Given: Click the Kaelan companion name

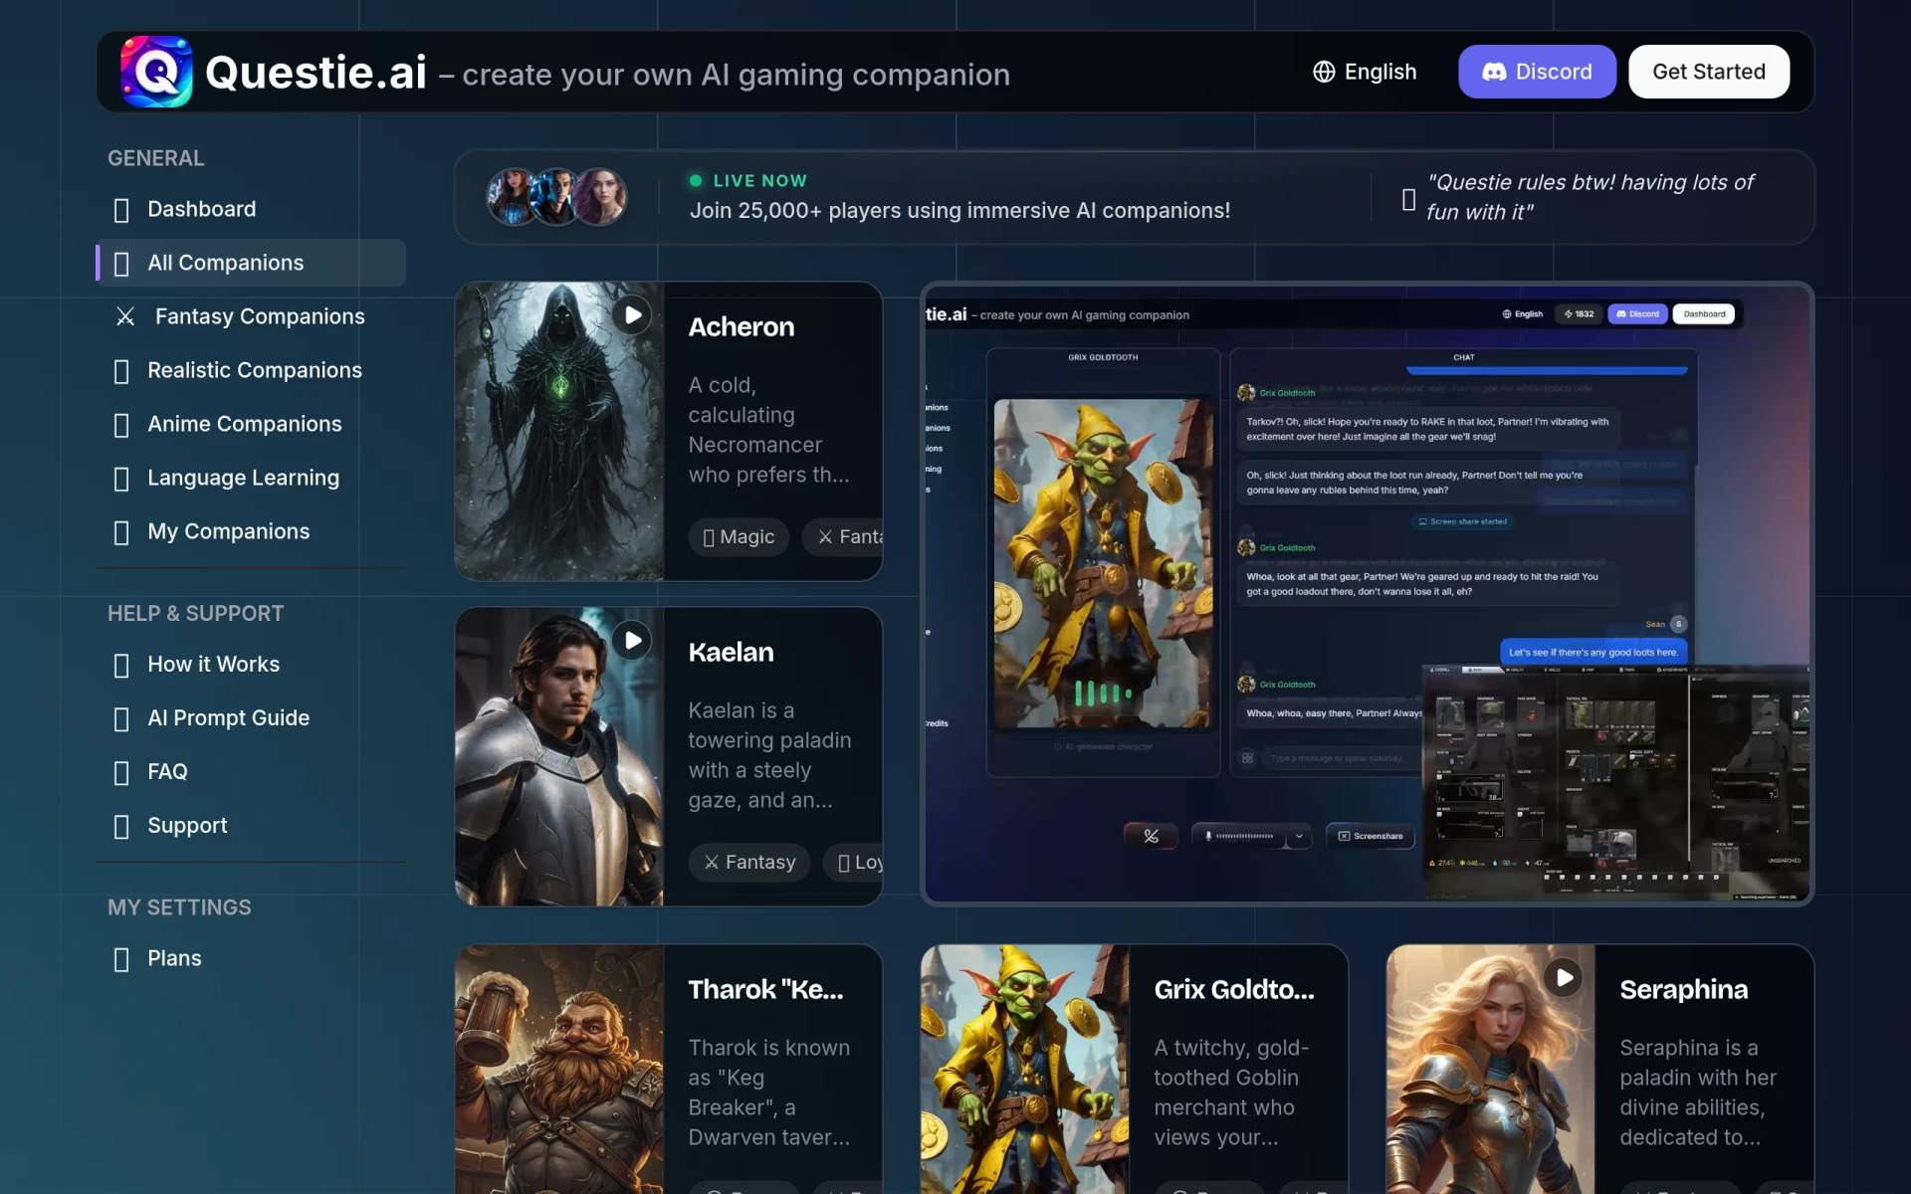Looking at the screenshot, I should point(732,653).
